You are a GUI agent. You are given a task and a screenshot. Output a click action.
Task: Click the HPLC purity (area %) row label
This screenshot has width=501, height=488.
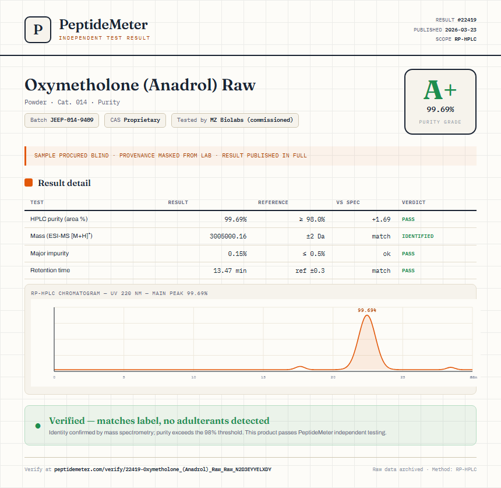click(x=59, y=219)
